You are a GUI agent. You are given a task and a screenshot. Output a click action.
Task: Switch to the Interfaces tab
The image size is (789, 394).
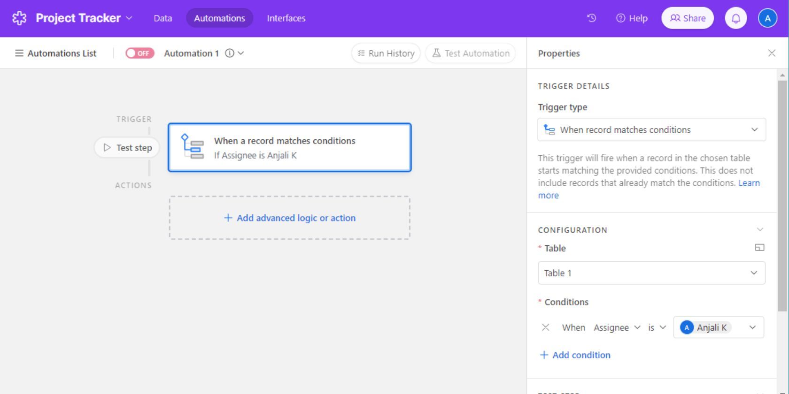coord(286,18)
